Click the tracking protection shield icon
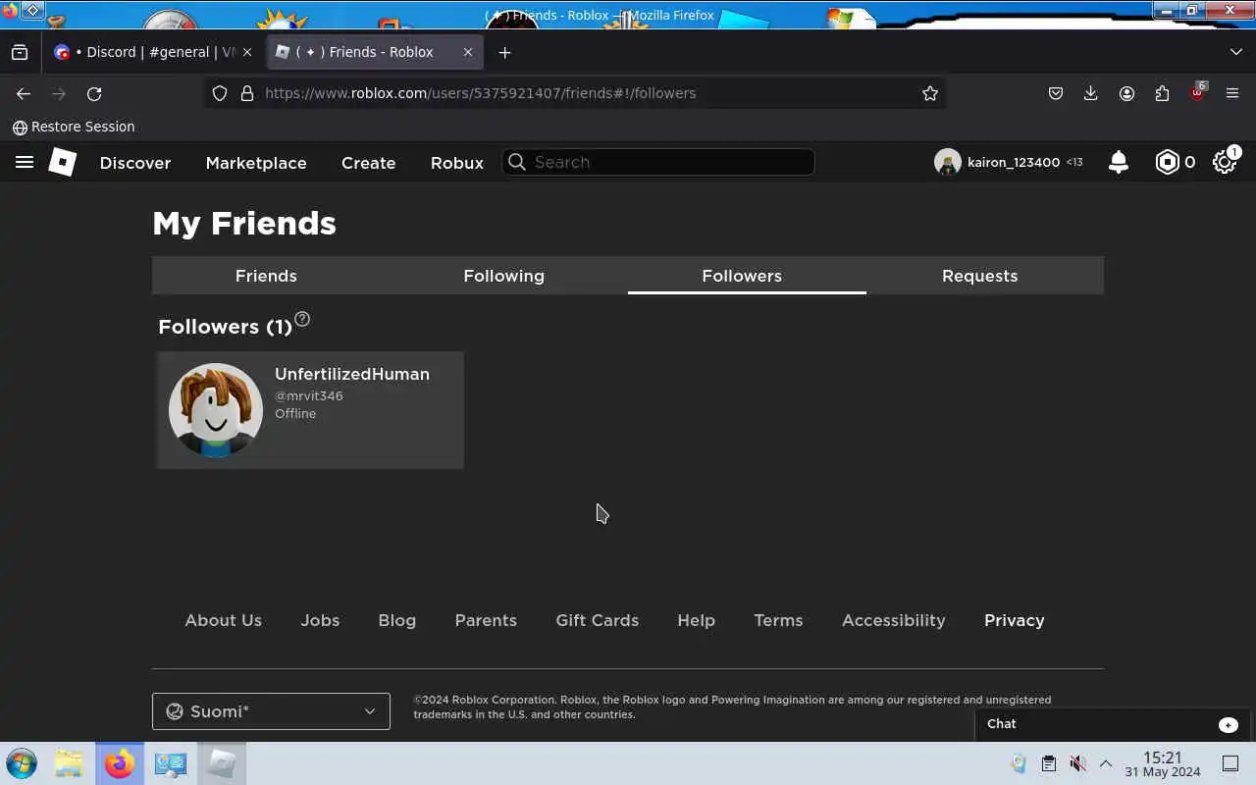Screen dimensions: 1256x785 (220, 93)
